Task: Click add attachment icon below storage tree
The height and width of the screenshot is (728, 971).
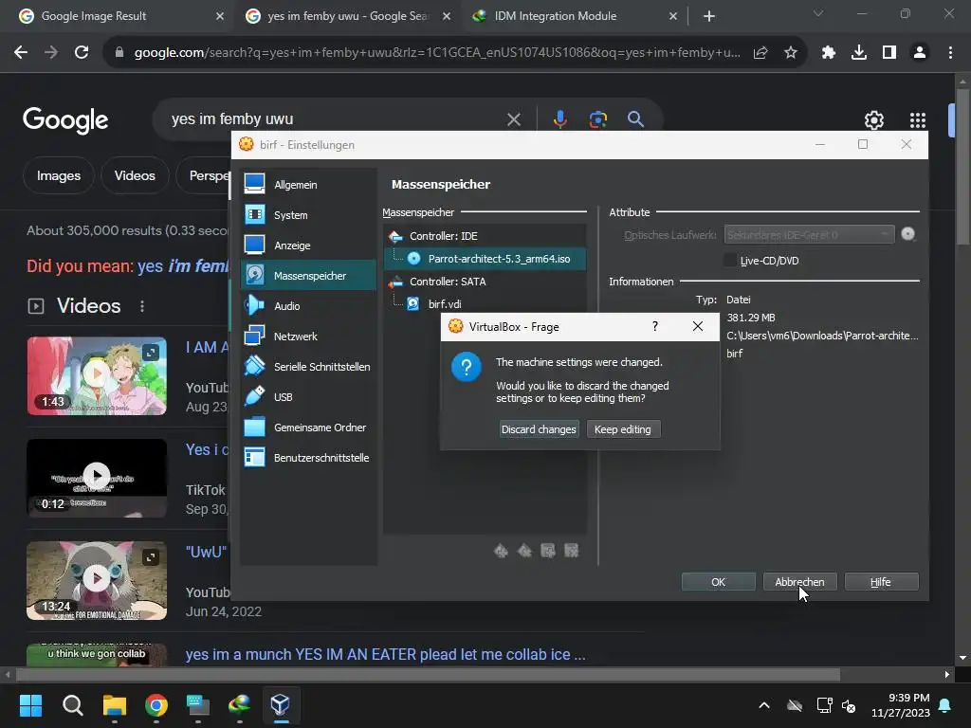Action: click(548, 551)
